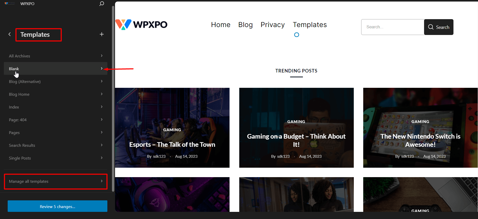Image resolution: width=478 pixels, height=219 pixels.
Task: Open Manage all templates
Action: coord(56,181)
